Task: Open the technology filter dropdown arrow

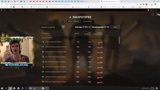Action: pos(63,27)
